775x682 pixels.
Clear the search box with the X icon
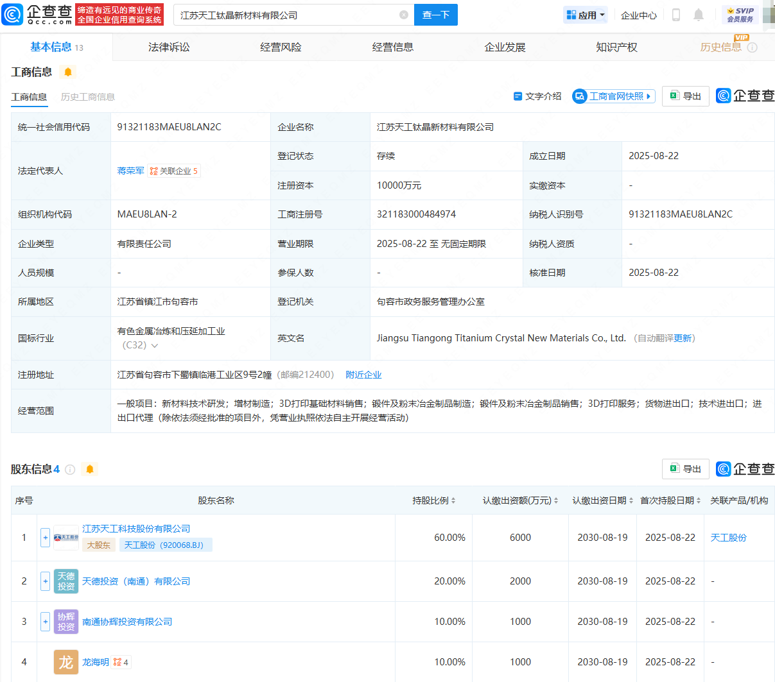coord(403,15)
